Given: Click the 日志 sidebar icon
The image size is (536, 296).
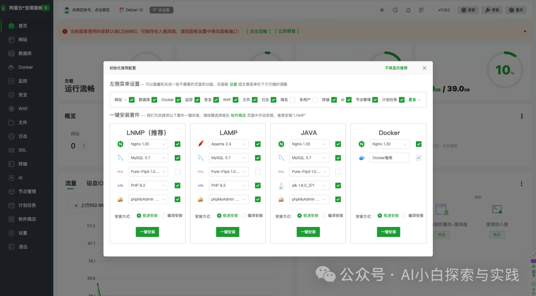Looking at the screenshot, I should (11, 136).
